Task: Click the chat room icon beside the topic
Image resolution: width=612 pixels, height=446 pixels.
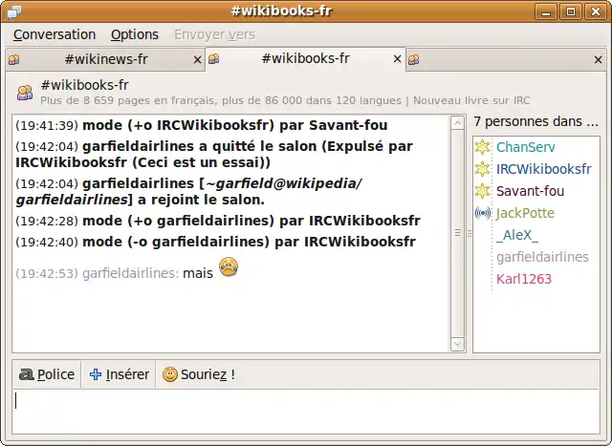Action: [x=23, y=91]
